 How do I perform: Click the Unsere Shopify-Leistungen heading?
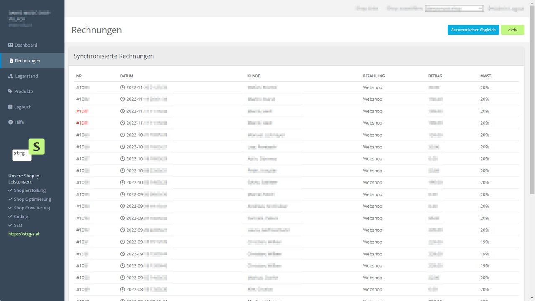24,179
